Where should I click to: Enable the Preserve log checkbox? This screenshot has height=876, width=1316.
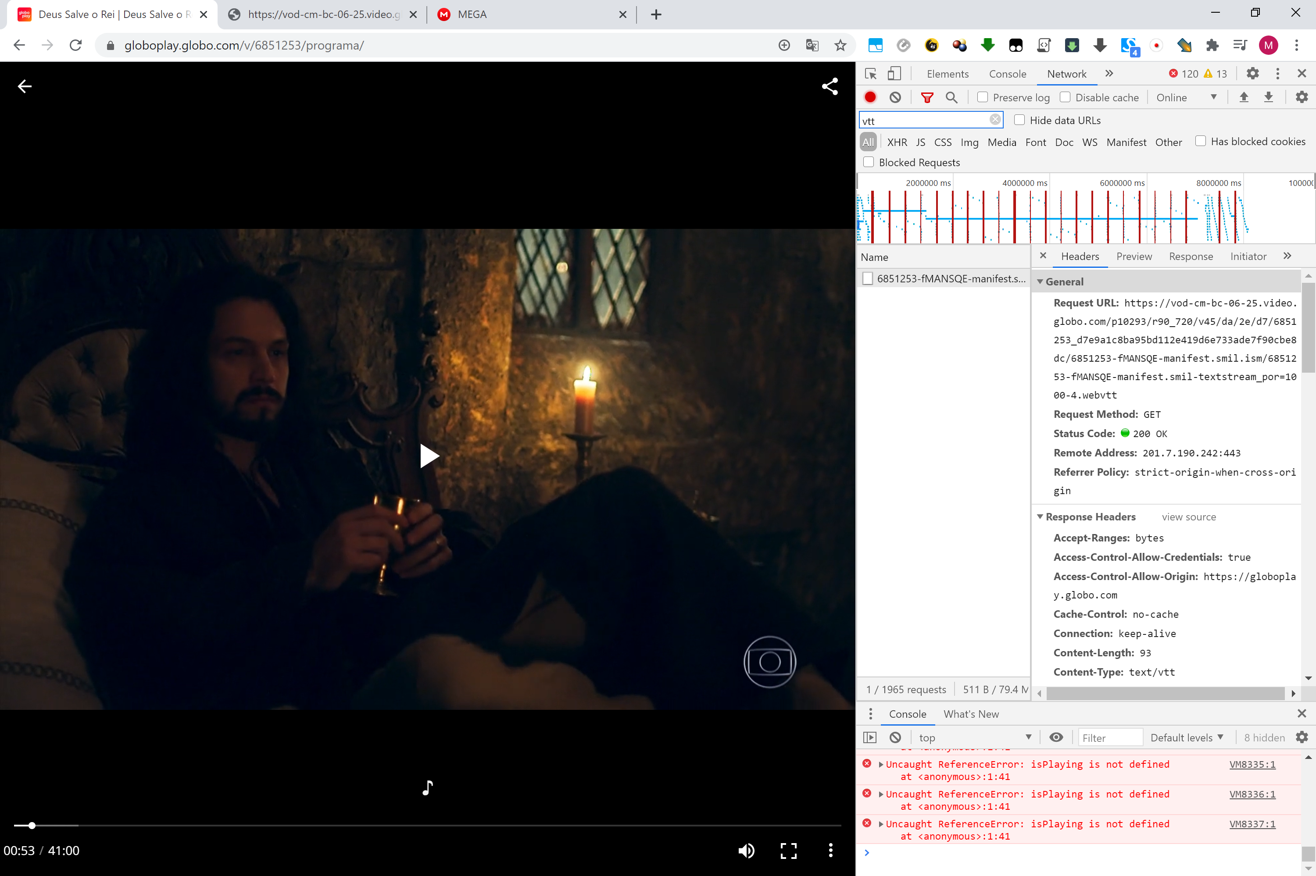982,97
